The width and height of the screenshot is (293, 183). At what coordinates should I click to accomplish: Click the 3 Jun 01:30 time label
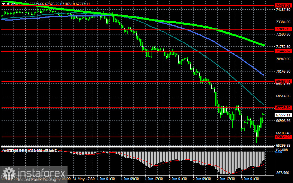pos(250,179)
